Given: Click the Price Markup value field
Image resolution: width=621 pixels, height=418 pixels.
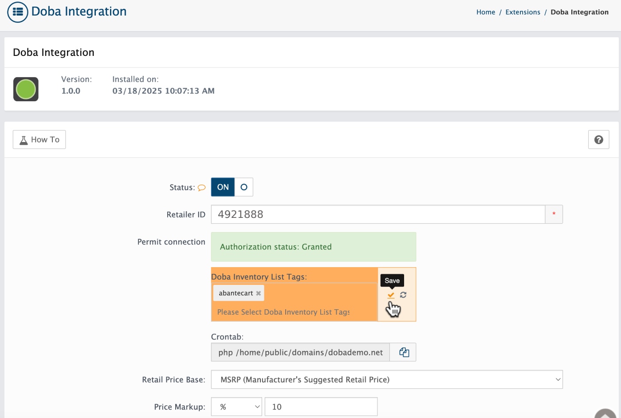Looking at the screenshot, I should tap(321, 407).
